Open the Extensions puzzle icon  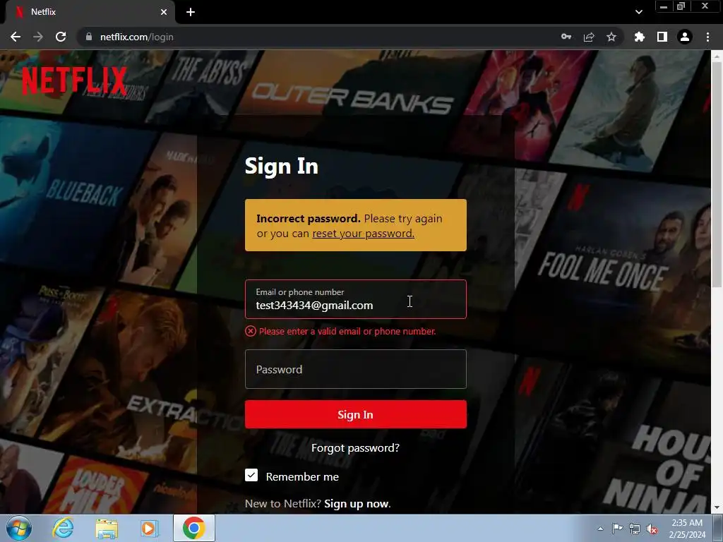(639, 37)
